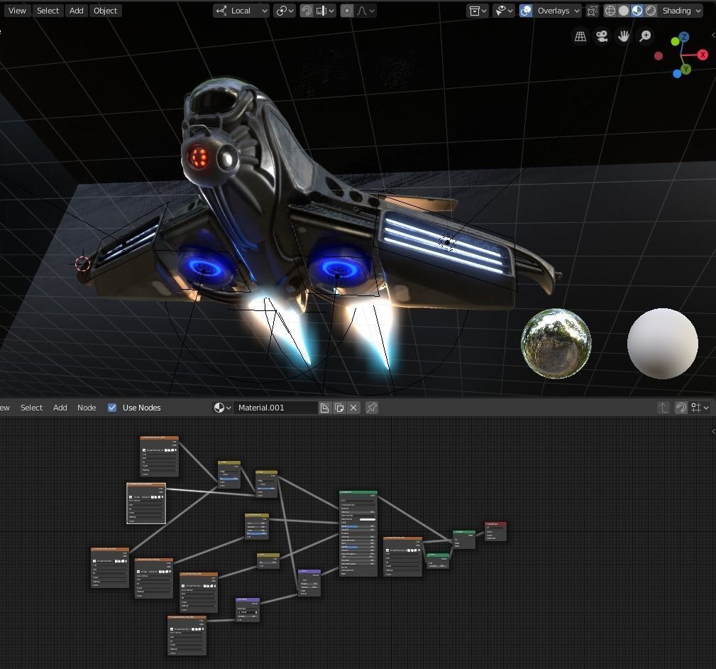This screenshot has height=669, width=716.
Task: Toggle camera view icon in viewport
Action: 602,36
